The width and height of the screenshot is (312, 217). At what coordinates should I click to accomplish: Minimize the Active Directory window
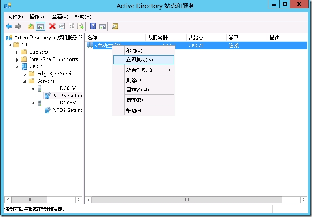[274, 4]
